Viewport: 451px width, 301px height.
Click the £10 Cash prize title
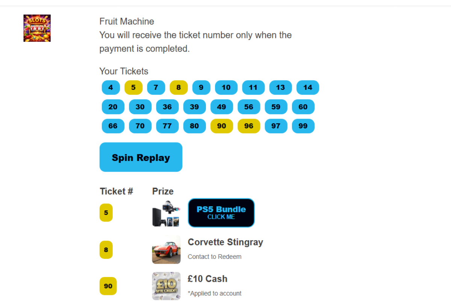click(x=207, y=279)
